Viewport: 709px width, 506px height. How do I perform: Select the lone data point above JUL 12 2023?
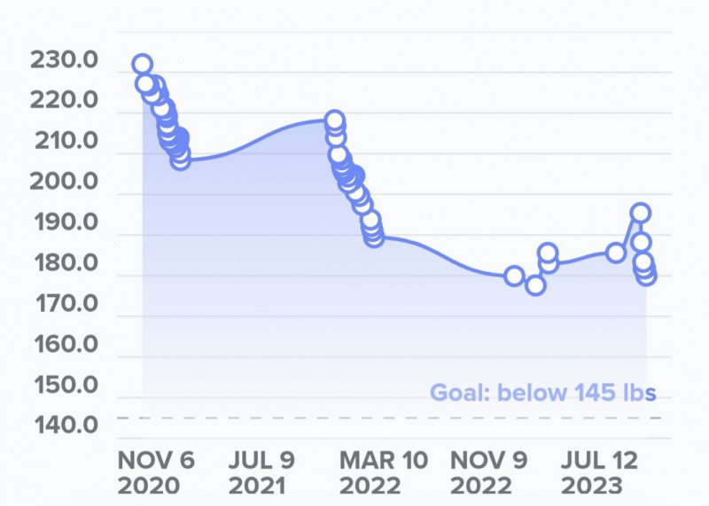(x=616, y=253)
